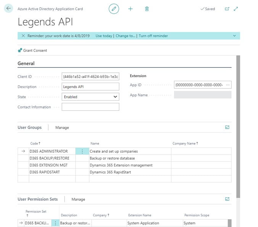Select D365 EXTENSION MGT code cell
The width and height of the screenshot is (258, 227).
tap(52, 165)
